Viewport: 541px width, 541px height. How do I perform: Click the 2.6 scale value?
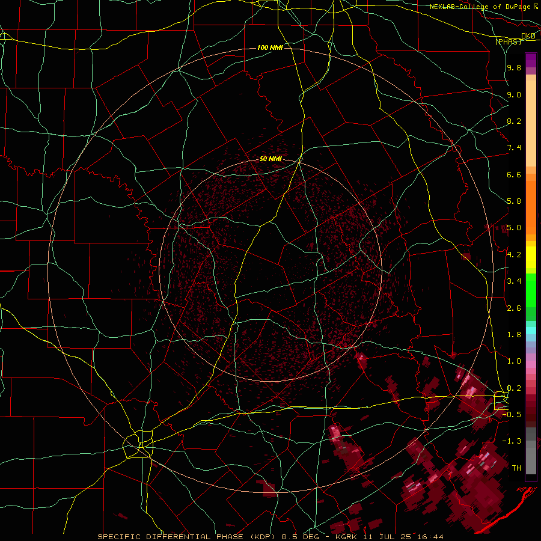coord(514,308)
